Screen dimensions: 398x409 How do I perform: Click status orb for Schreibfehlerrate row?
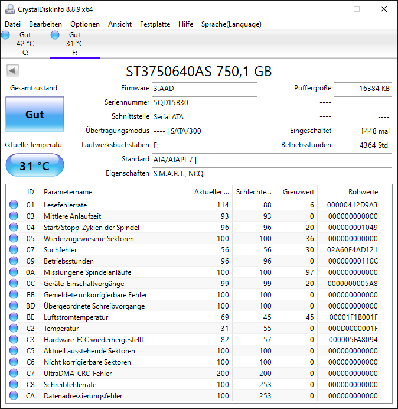tap(14, 384)
